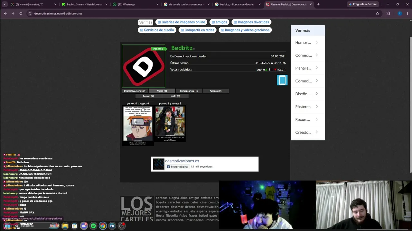Launch Microsoft Store from the taskbar
Viewport: 412px width, 231px height.
[74, 226]
